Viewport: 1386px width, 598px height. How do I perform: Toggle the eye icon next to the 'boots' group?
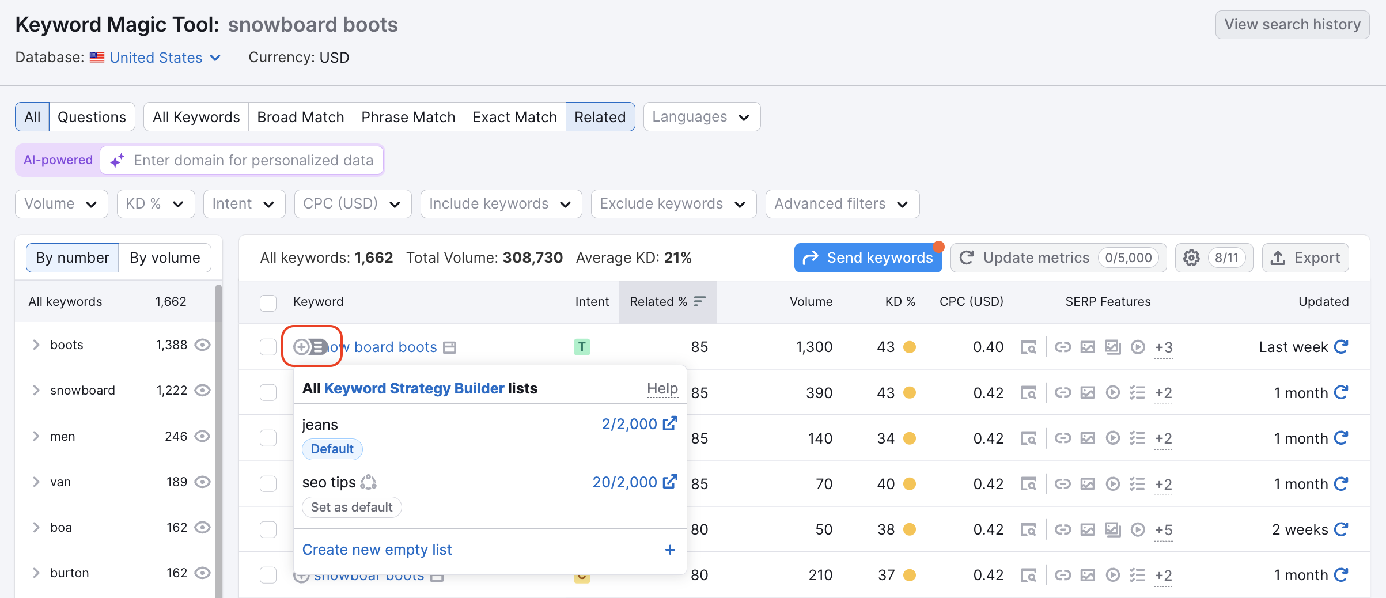coord(202,345)
